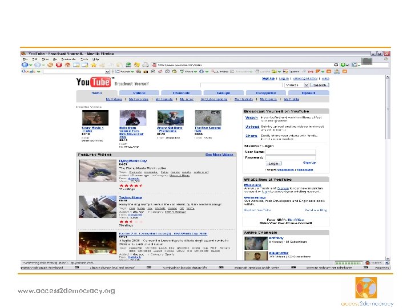The width and height of the screenshot is (411, 308).
Task: Open the snowy Central Park video thumbnail
Action: pyautogui.click(x=133, y=118)
